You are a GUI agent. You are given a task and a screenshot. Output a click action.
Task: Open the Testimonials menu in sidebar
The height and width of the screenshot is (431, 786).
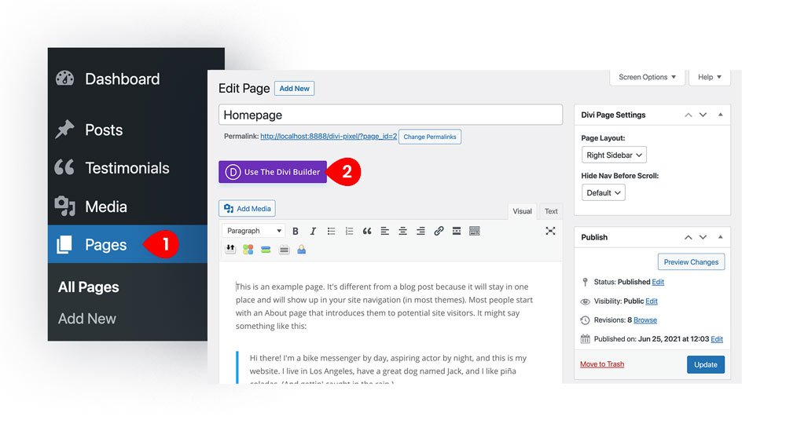(127, 168)
